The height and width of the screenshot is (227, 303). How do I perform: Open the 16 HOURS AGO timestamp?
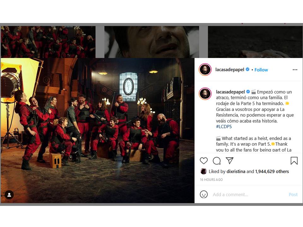(x=211, y=180)
